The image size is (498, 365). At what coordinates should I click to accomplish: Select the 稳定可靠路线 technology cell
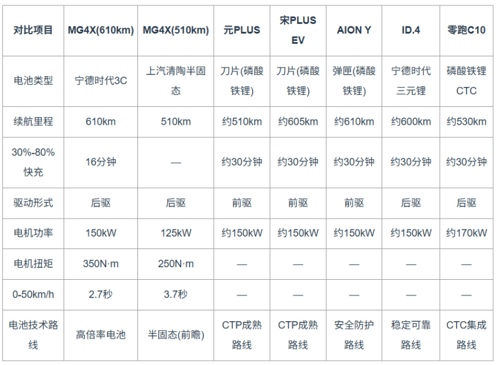tap(410, 335)
